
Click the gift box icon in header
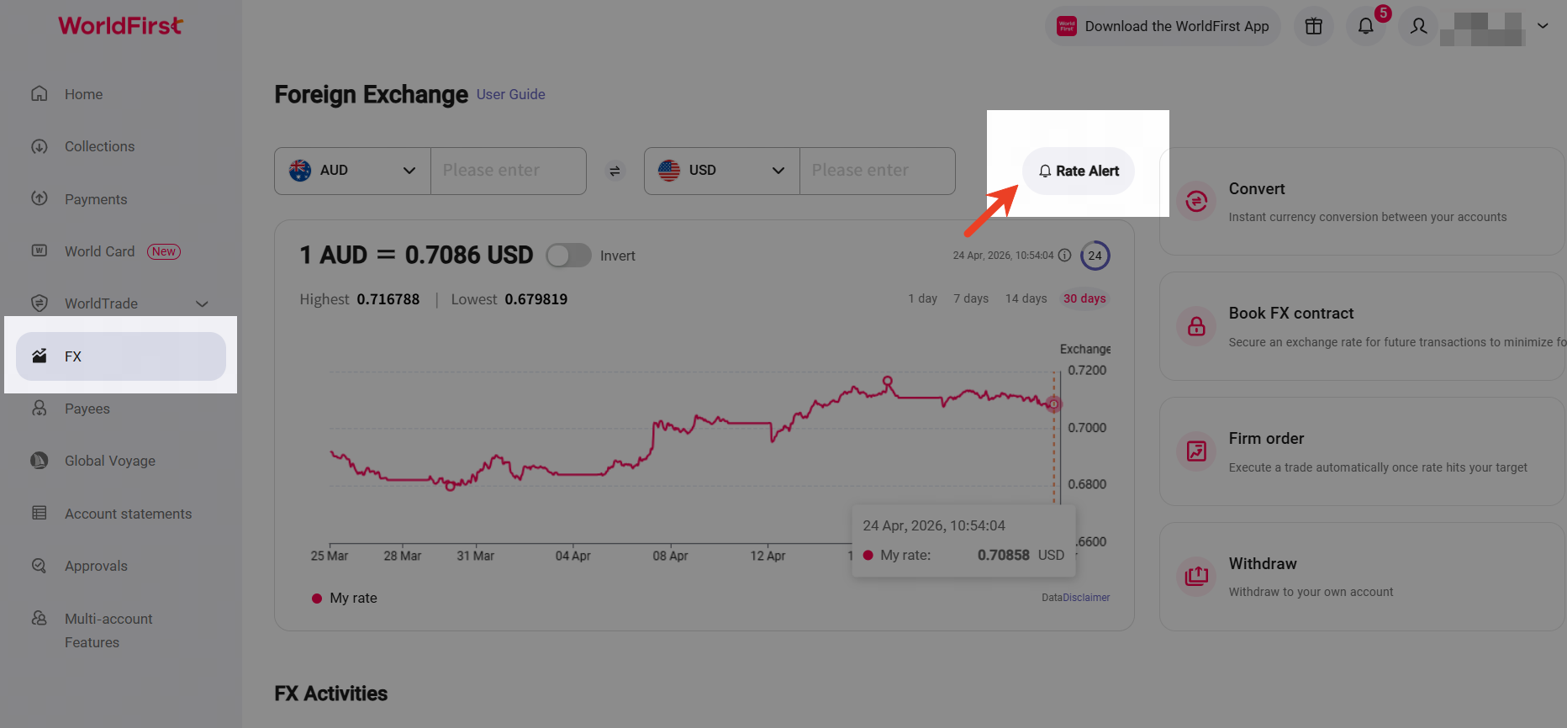[1314, 26]
